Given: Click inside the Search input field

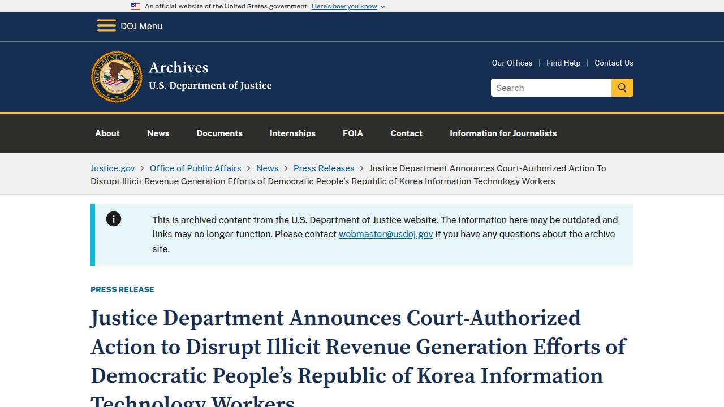Looking at the screenshot, I should [551, 88].
